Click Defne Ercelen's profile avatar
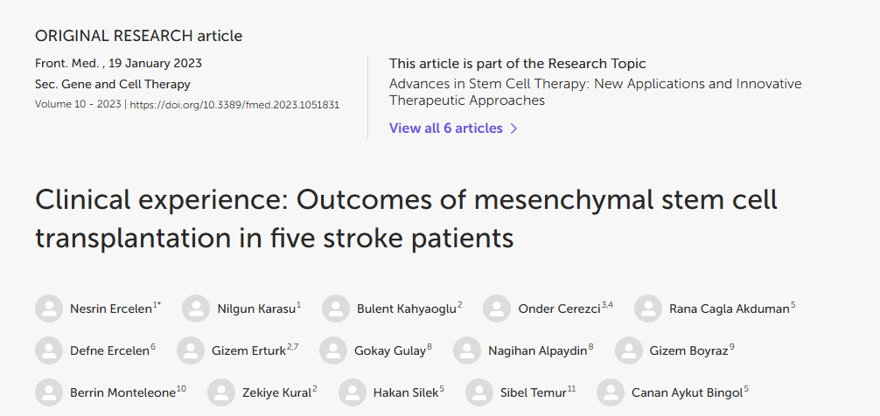The width and height of the screenshot is (880, 416). (x=49, y=350)
